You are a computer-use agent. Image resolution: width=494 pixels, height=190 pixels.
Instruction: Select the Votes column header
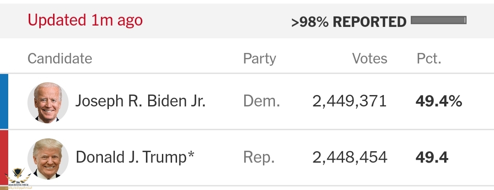tap(369, 58)
